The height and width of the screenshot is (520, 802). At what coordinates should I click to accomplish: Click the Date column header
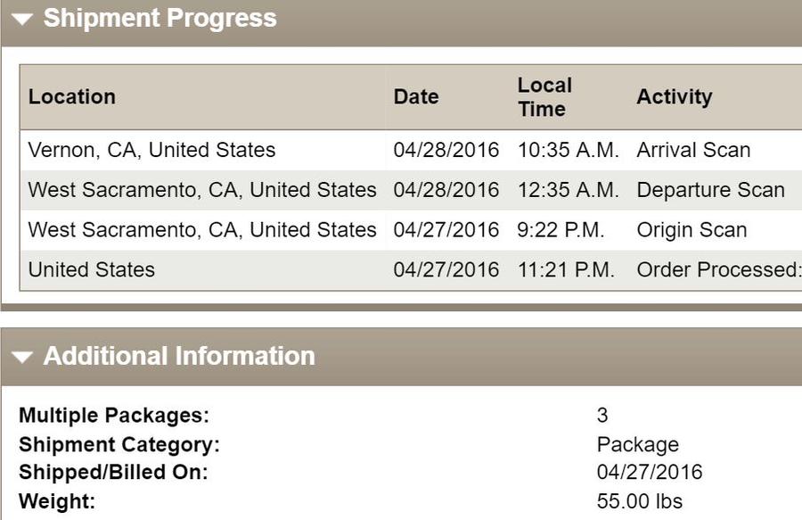click(416, 97)
